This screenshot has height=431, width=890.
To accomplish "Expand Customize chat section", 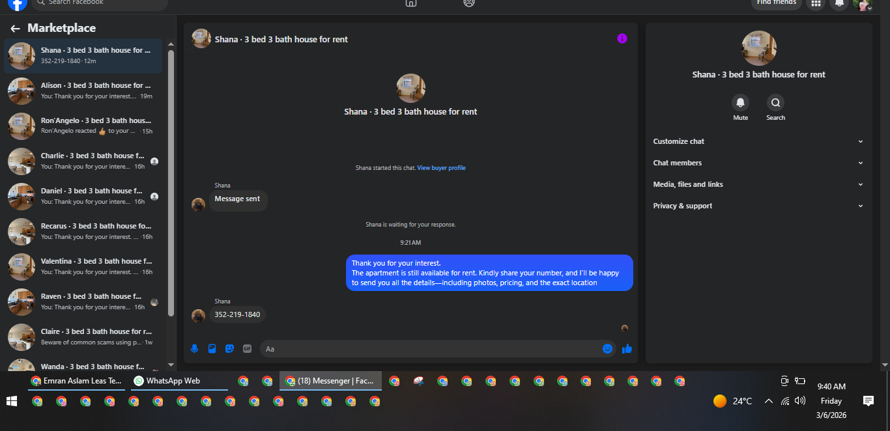I will pyautogui.click(x=758, y=141).
